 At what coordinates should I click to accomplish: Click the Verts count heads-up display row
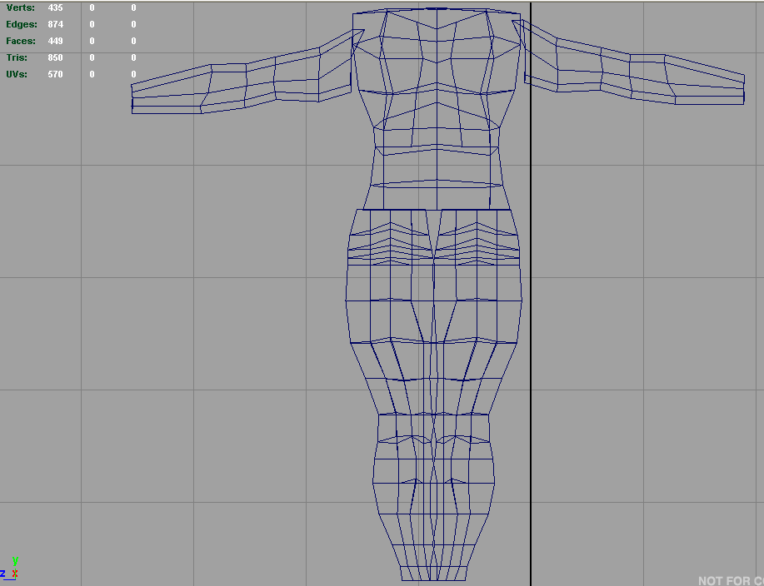point(21,7)
